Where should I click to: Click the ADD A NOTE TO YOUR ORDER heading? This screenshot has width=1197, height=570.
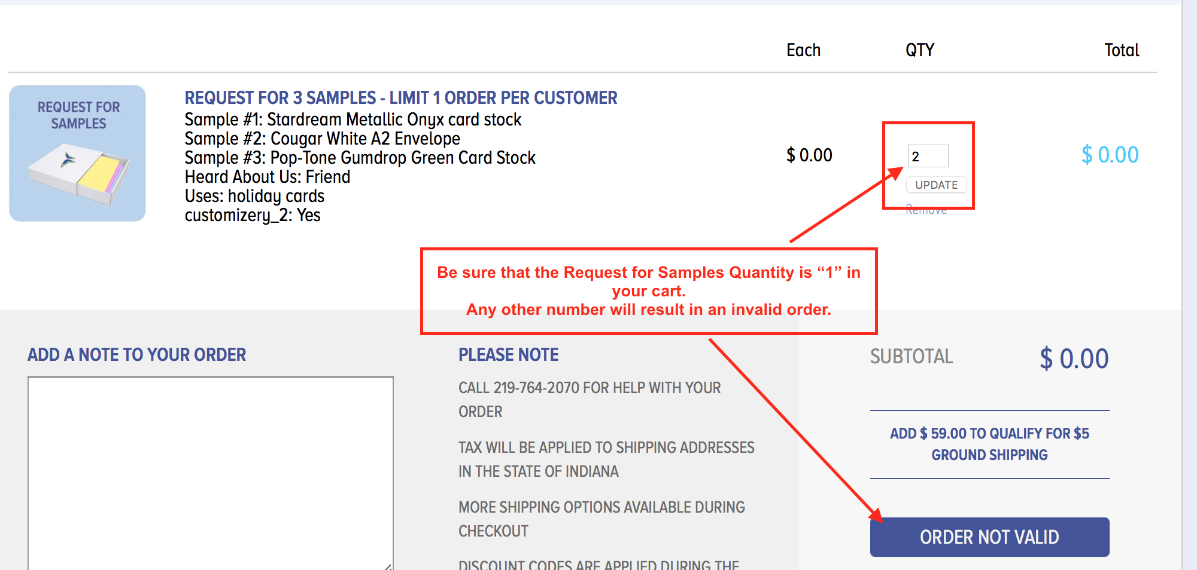click(136, 354)
